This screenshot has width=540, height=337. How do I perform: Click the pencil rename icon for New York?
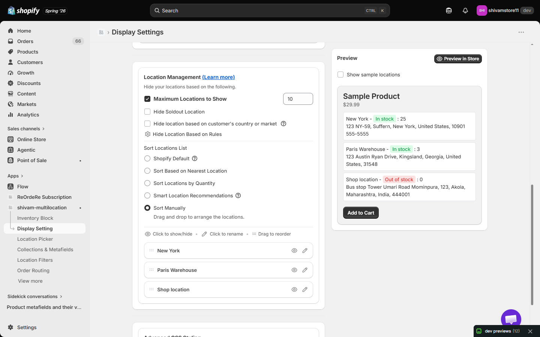(x=305, y=251)
